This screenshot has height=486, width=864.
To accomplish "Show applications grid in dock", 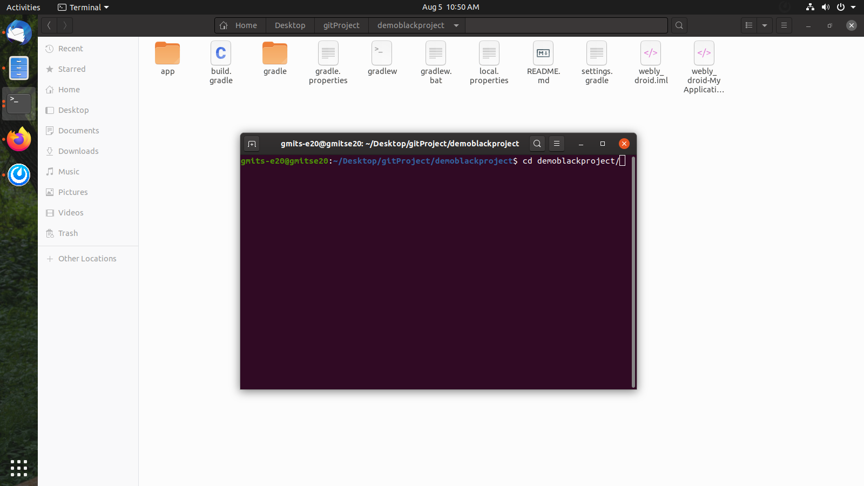I will [19, 468].
